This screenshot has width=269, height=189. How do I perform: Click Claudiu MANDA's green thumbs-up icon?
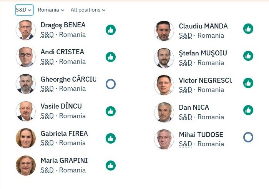tap(248, 28)
